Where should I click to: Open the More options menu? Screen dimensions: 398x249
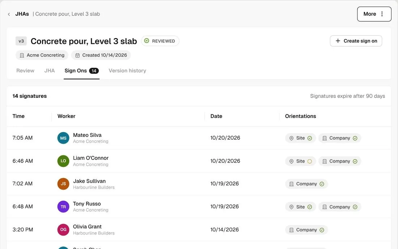coord(374,14)
